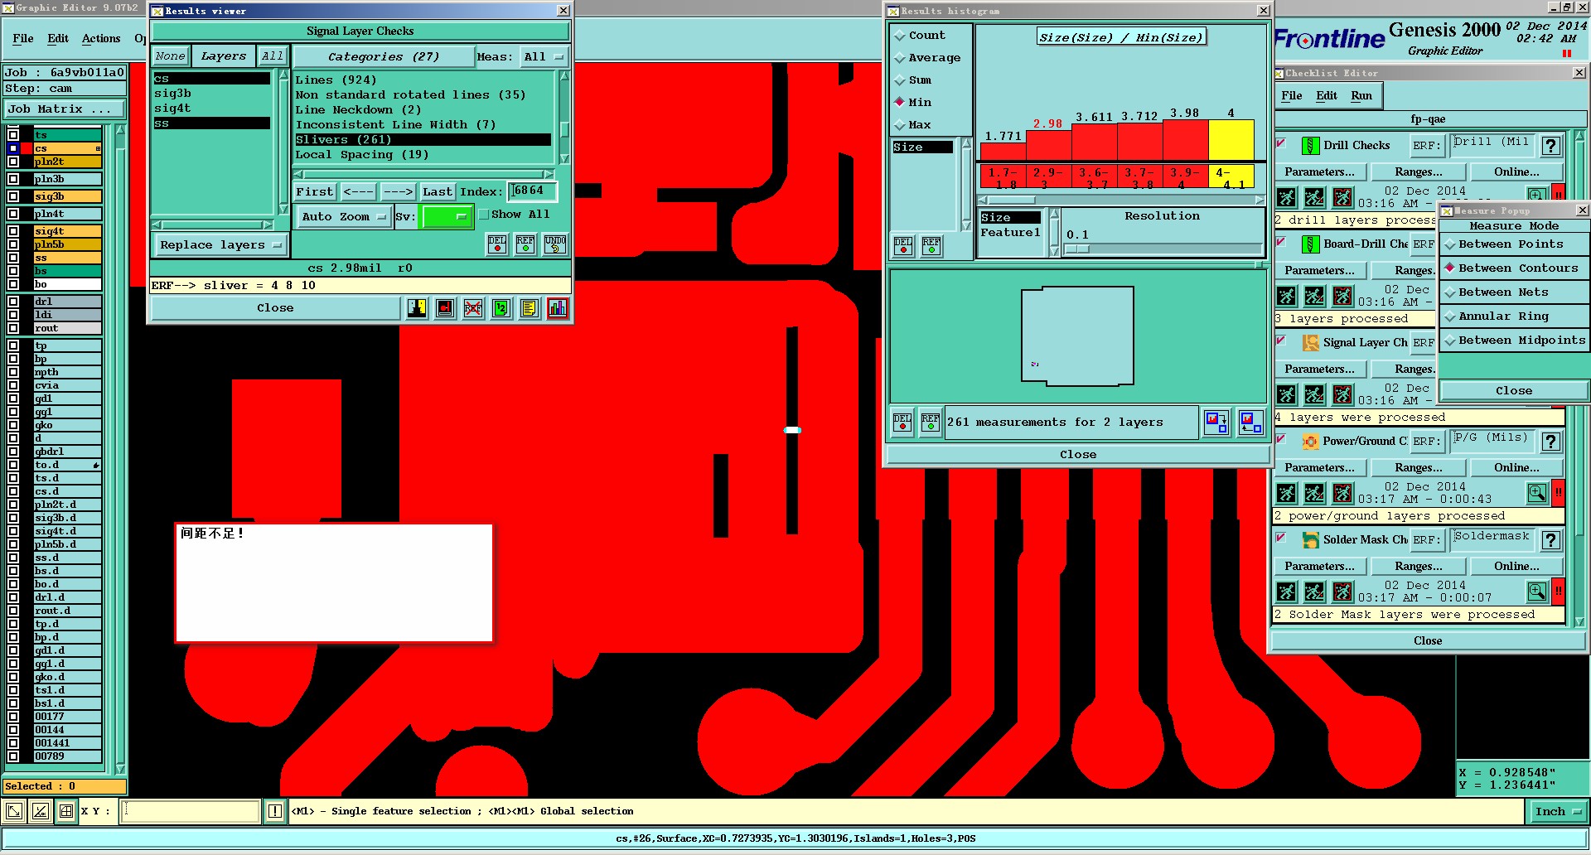Open the Actions menu in Graphic Editor

pos(101,39)
